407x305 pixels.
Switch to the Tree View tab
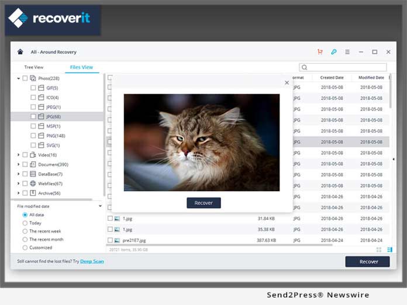33,67
